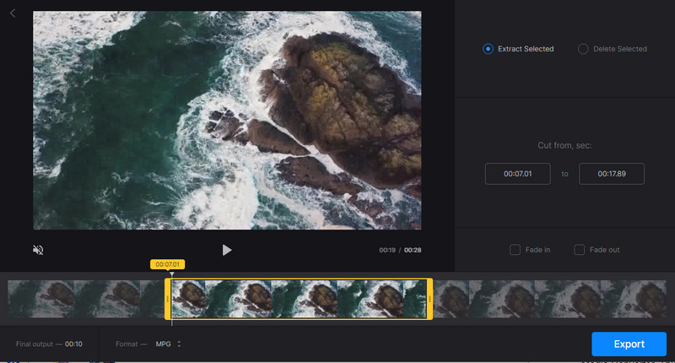Select the Extract Selected option
Viewport: 675px width, 363px height.
click(488, 49)
